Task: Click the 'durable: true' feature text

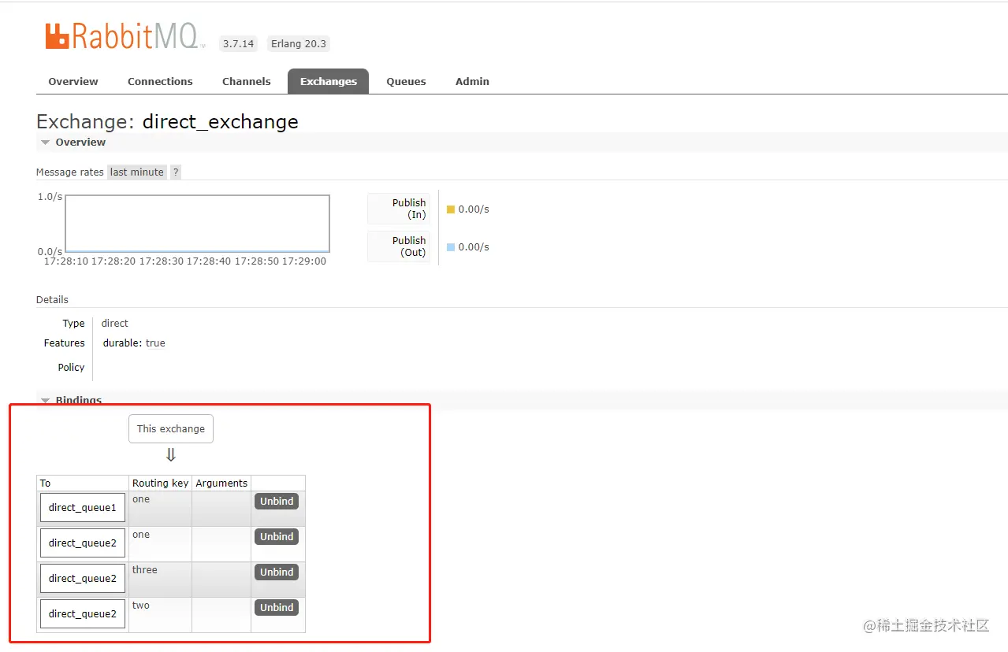Action: [134, 343]
